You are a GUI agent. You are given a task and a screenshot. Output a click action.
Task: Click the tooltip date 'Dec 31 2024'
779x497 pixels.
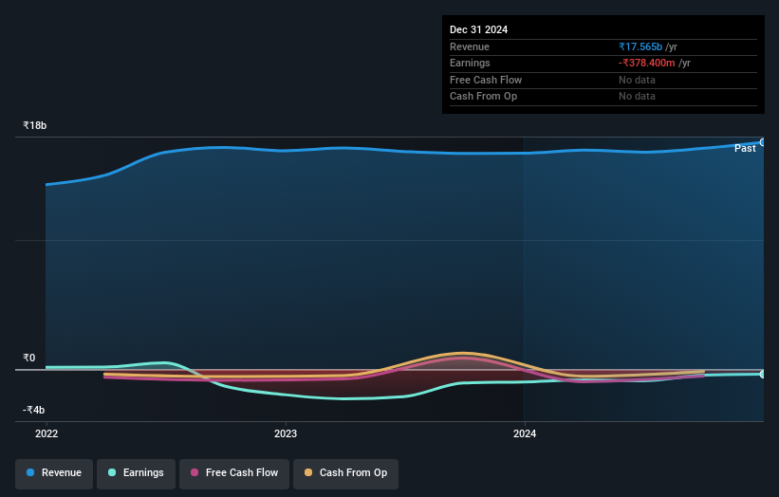(478, 29)
